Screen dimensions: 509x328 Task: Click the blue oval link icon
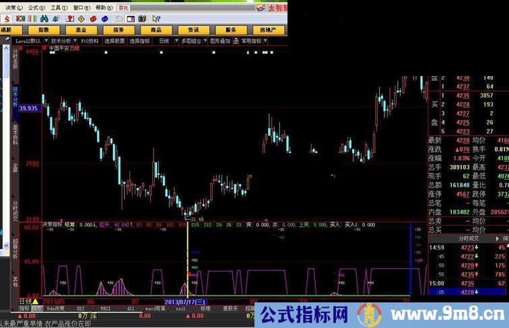tap(106, 18)
